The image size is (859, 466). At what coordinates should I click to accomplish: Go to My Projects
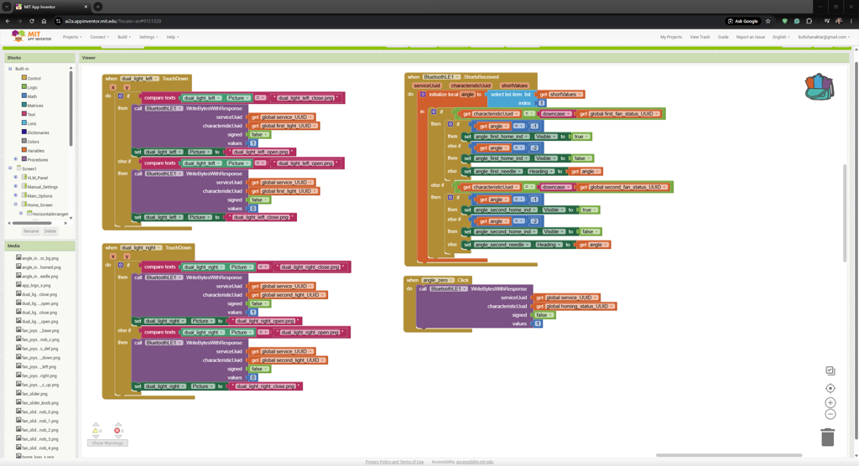[x=670, y=37]
